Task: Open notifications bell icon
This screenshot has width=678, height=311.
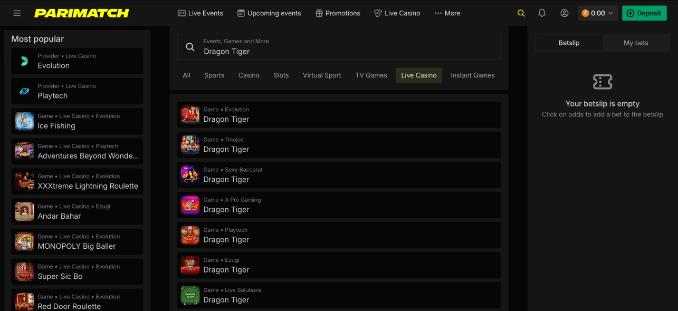Action: tap(542, 13)
